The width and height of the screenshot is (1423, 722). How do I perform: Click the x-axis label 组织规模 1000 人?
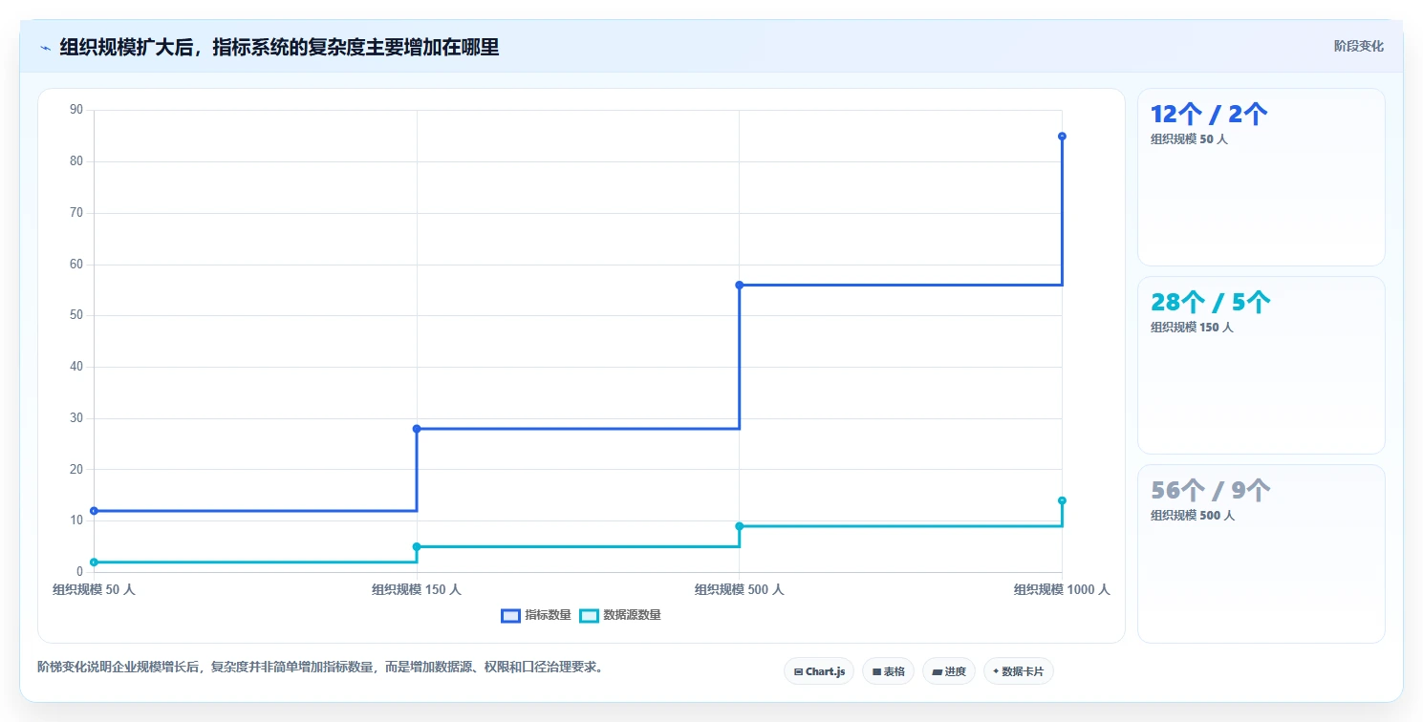click(x=1062, y=590)
